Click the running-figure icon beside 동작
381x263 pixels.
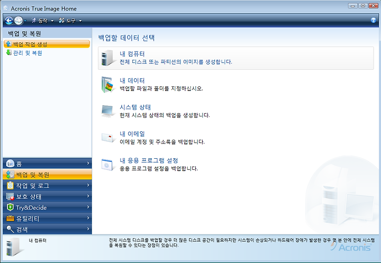pyautogui.click(x=34, y=21)
